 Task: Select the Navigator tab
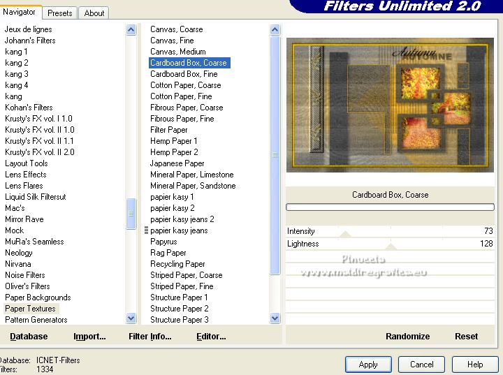(20, 12)
